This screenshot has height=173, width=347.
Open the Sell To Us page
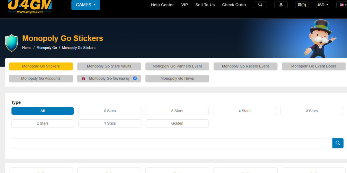click(205, 5)
